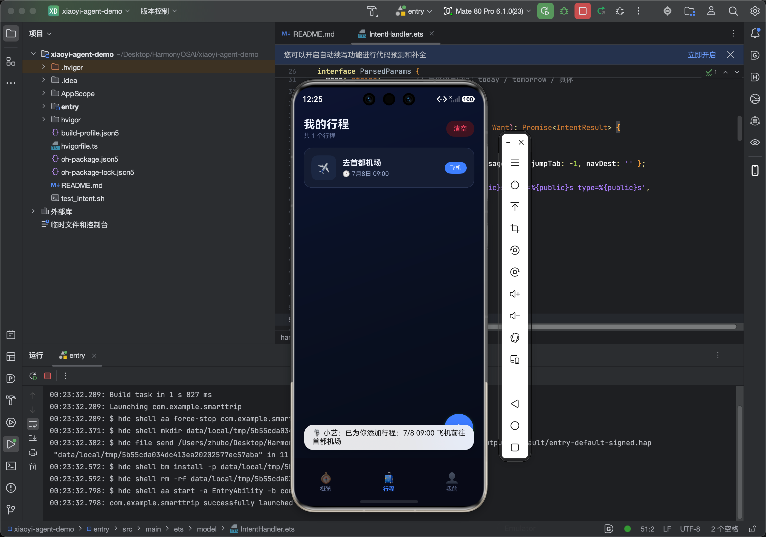Open the Project tool window folder icon
766x537 pixels.
pos(11,33)
